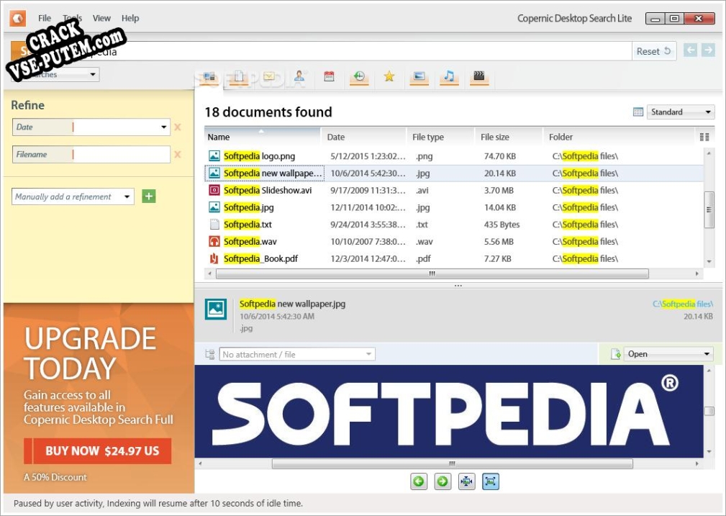Remove the Date refinement with its X
726x516 pixels.
coord(177,127)
